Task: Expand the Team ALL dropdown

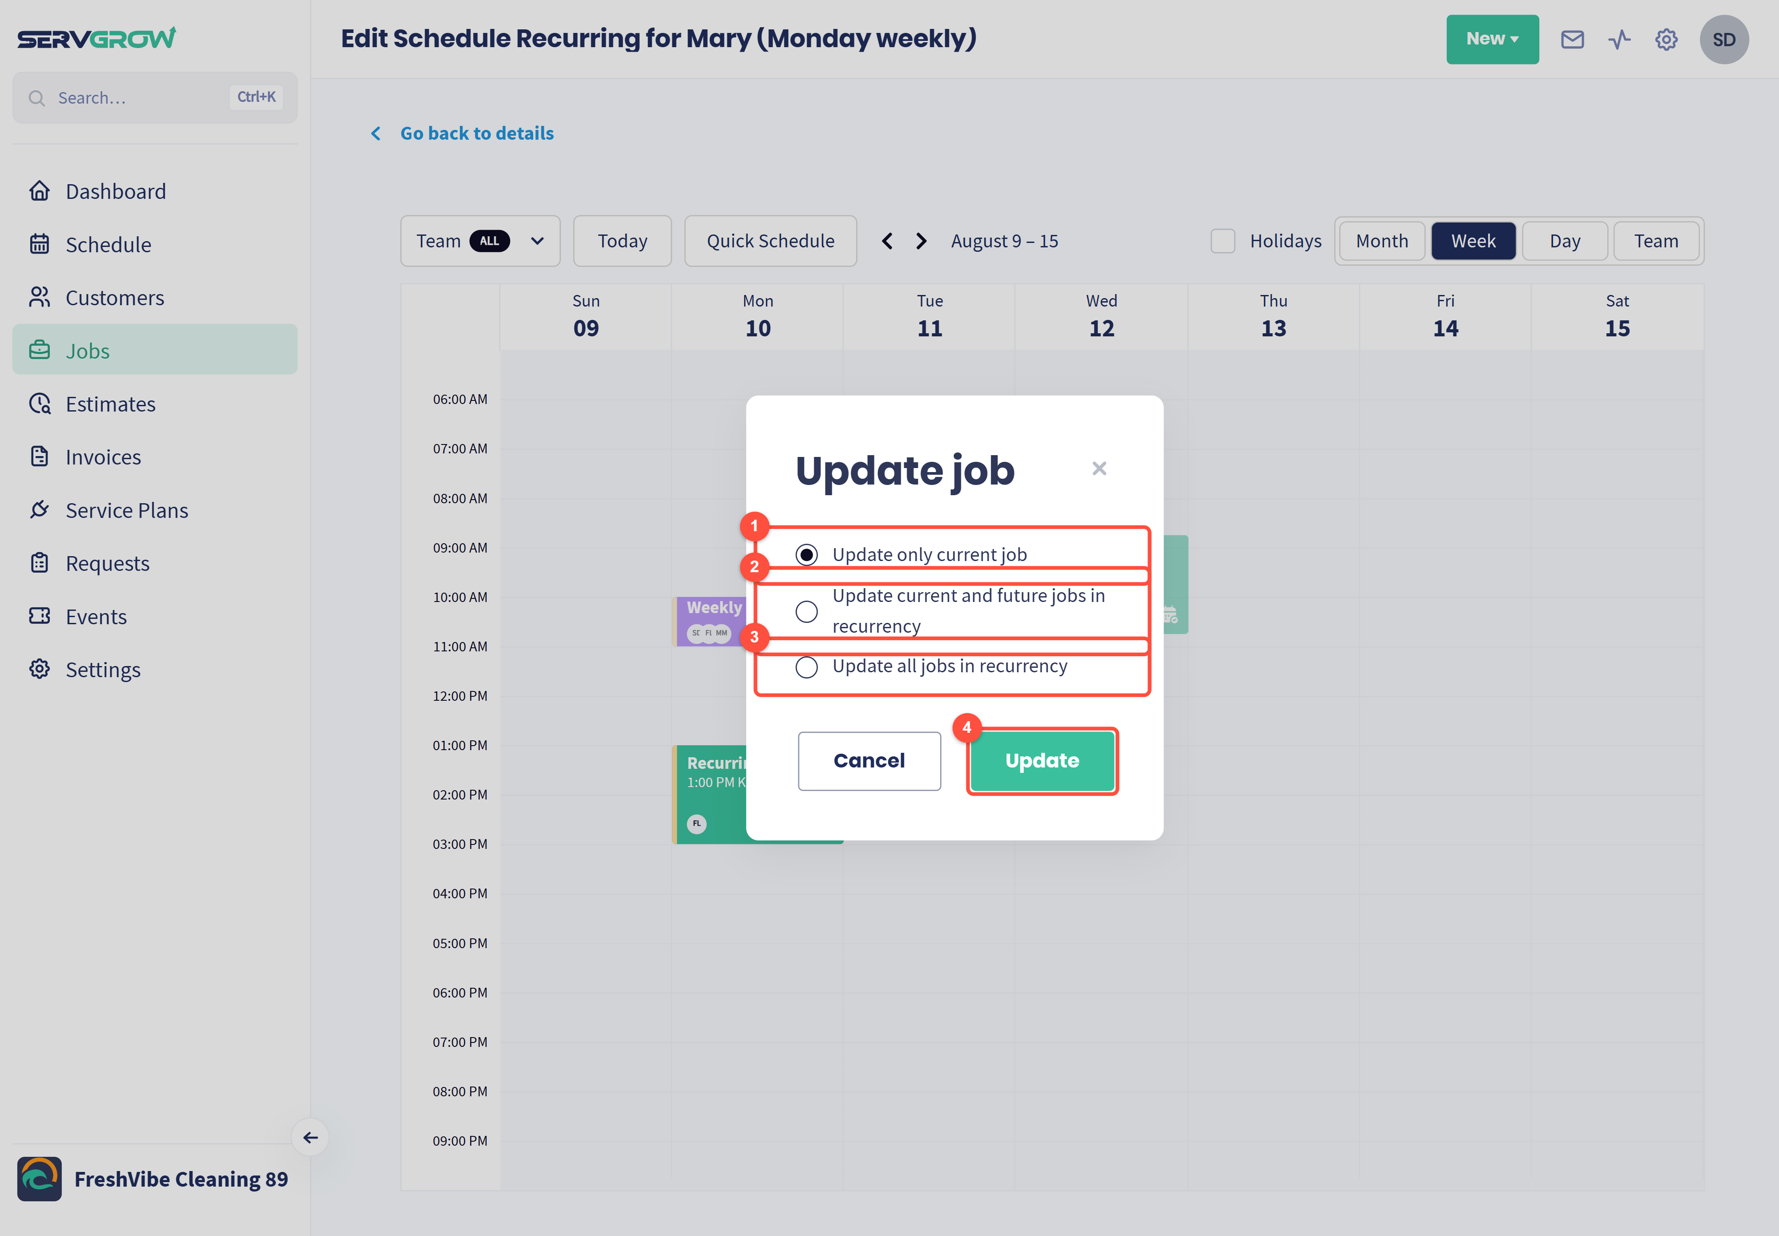Action: (480, 241)
